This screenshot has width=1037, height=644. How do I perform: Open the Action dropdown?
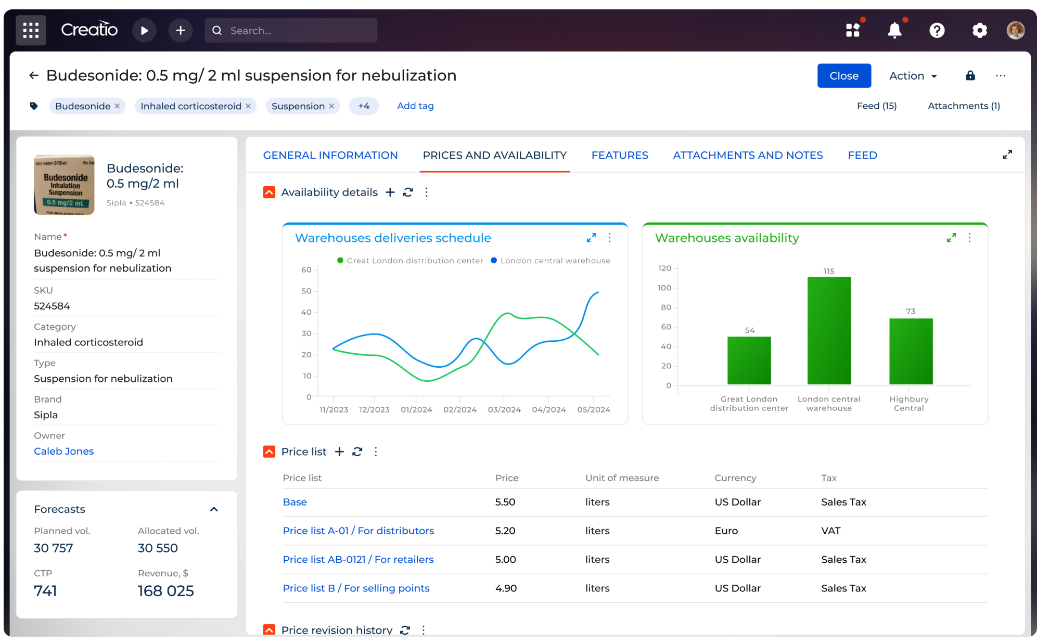[x=913, y=75]
